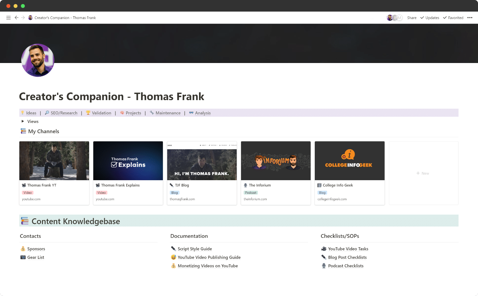Click the pen icon beside Blog Post Checklists
This screenshot has width=478, height=296.
(x=324, y=257)
